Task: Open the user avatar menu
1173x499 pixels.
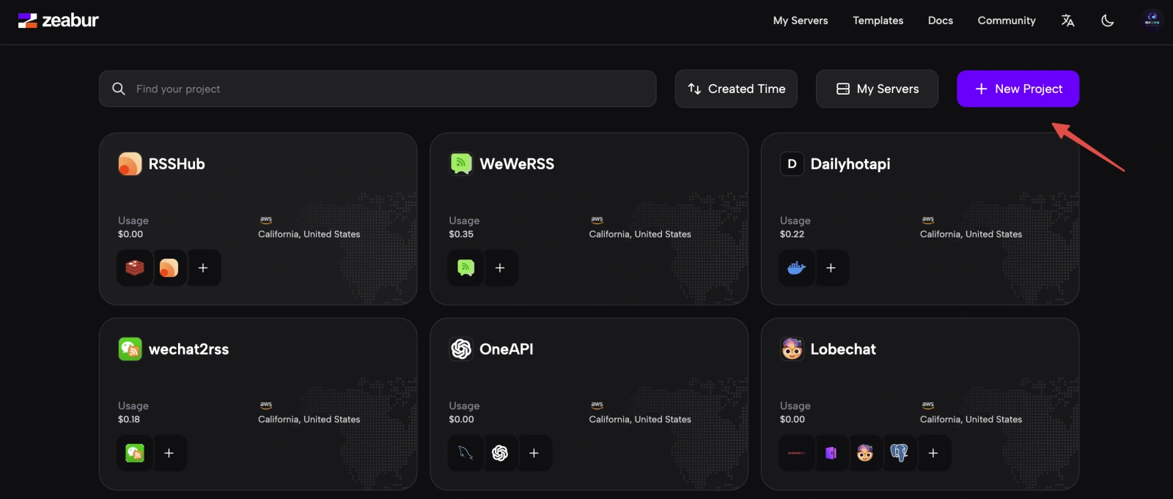Action: point(1152,20)
